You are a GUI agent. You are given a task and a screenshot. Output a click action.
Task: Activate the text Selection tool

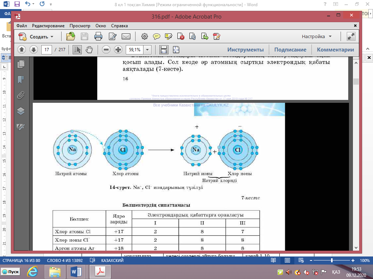point(77,50)
